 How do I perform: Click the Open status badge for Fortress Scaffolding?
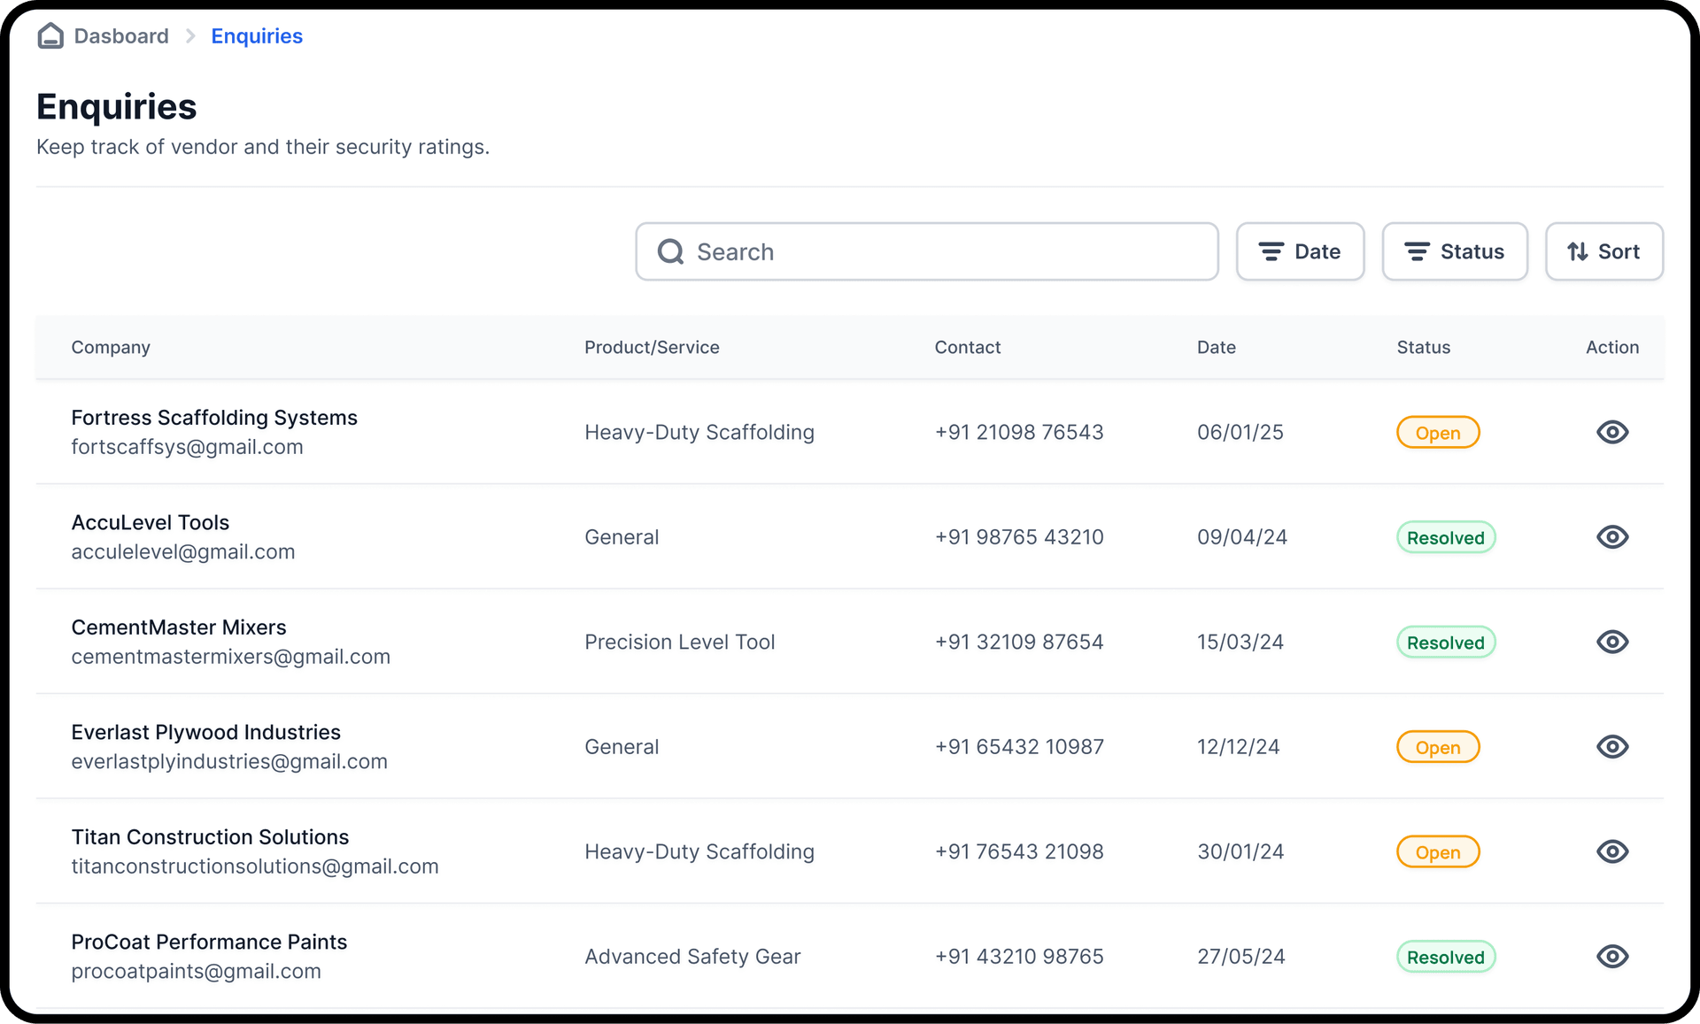1437,432
